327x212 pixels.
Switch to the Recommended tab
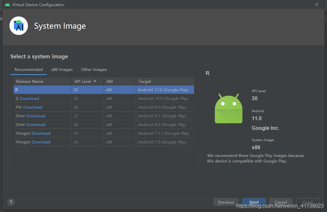pyautogui.click(x=29, y=70)
